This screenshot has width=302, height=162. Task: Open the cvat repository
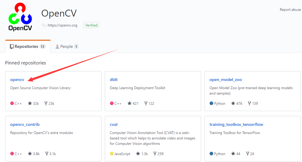tap(114, 124)
